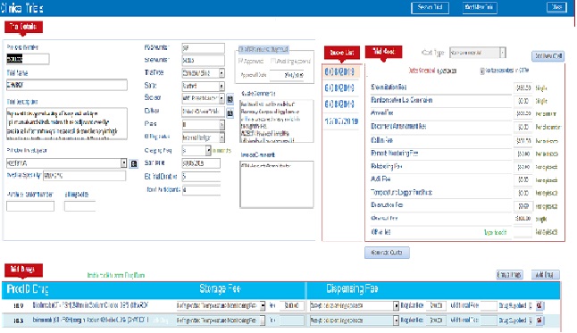Viewport: 577px width, 333px height.
Task: Toggle checkbox next to Date Created in Trial Fees
Action: [482, 71]
